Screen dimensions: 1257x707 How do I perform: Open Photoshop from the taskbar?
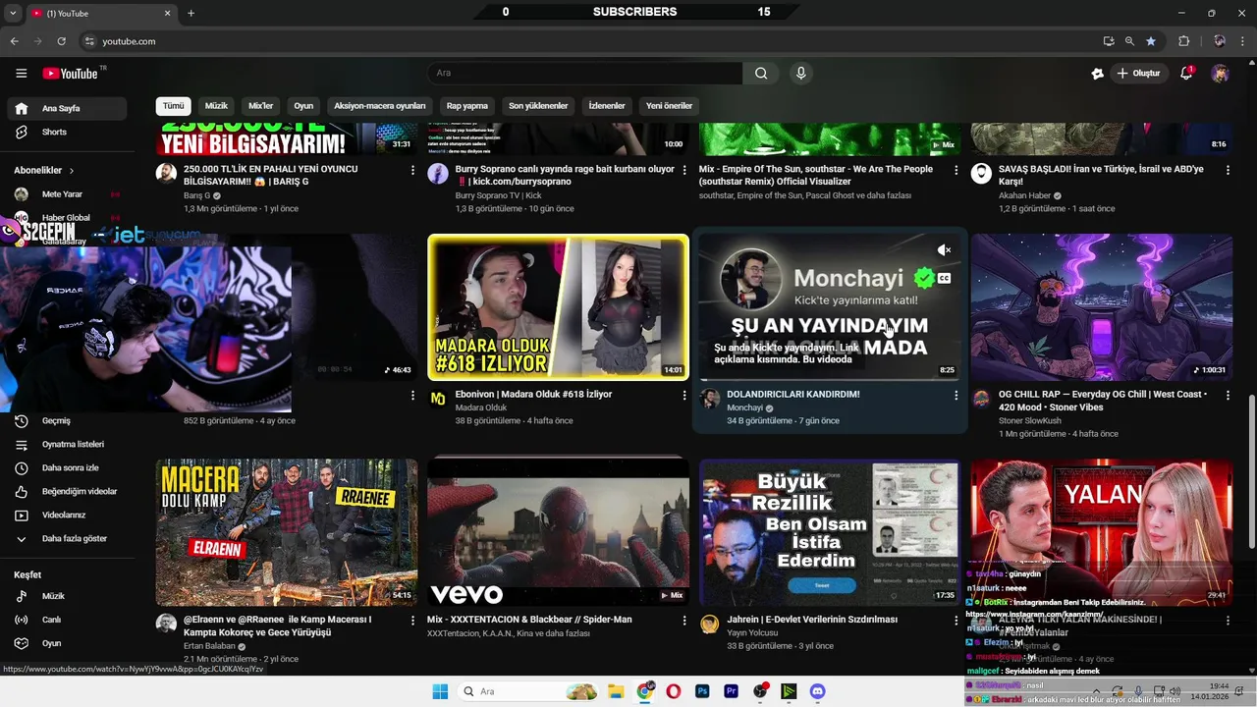click(x=702, y=691)
